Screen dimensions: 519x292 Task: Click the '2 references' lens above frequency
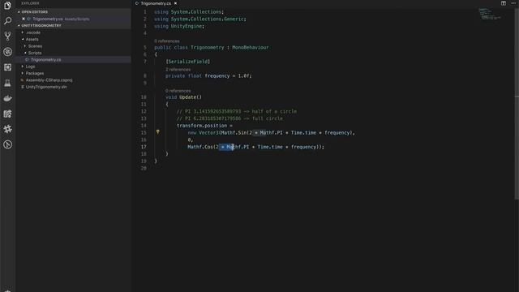point(178,70)
